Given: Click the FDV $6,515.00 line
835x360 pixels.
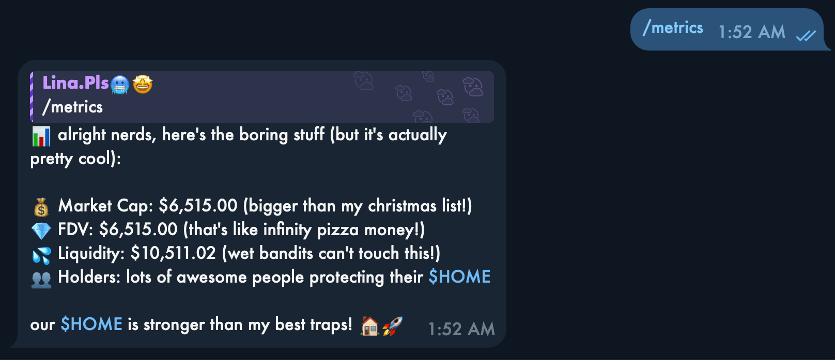Looking at the screenshot, I should point(241,230).
